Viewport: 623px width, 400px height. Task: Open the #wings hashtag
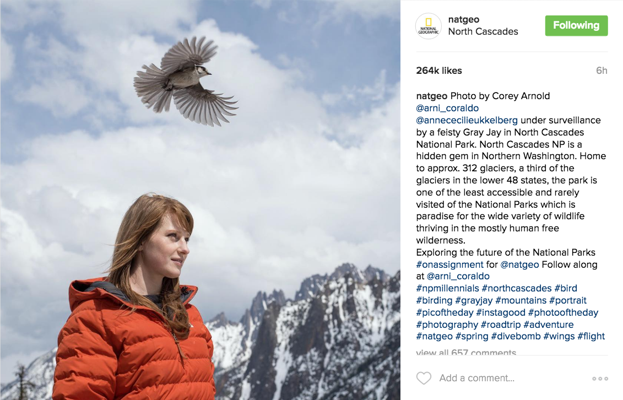click(x=559, y=337)
